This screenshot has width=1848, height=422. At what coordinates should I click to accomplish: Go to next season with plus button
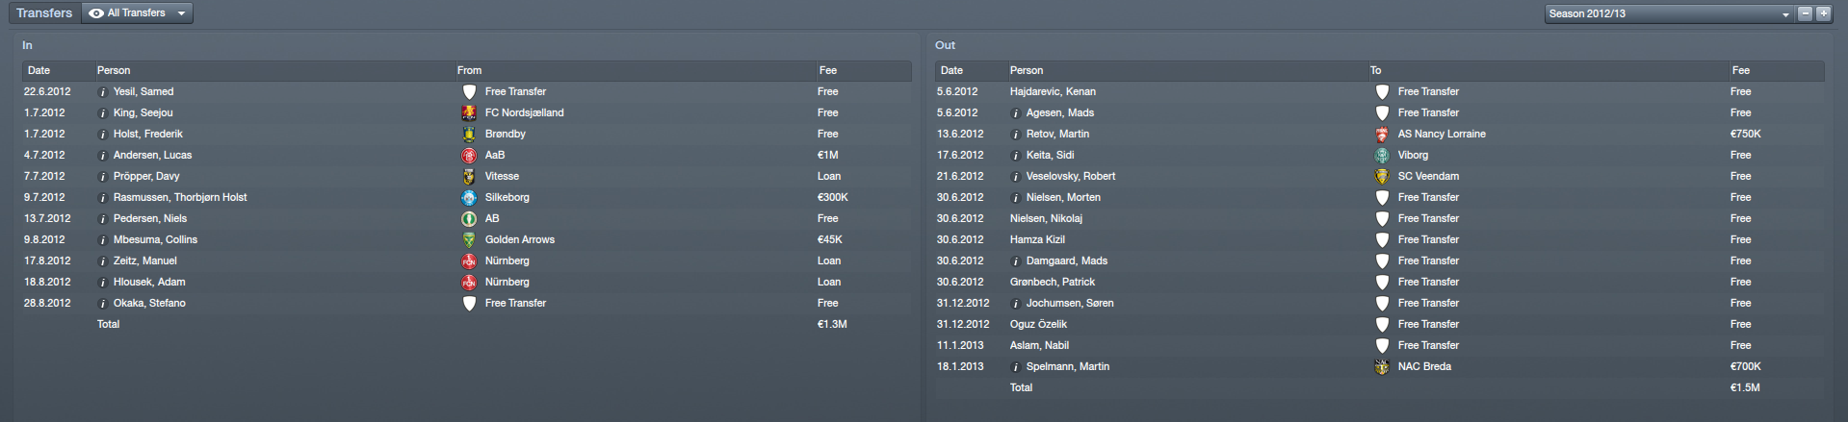(x=1823, y=13)
